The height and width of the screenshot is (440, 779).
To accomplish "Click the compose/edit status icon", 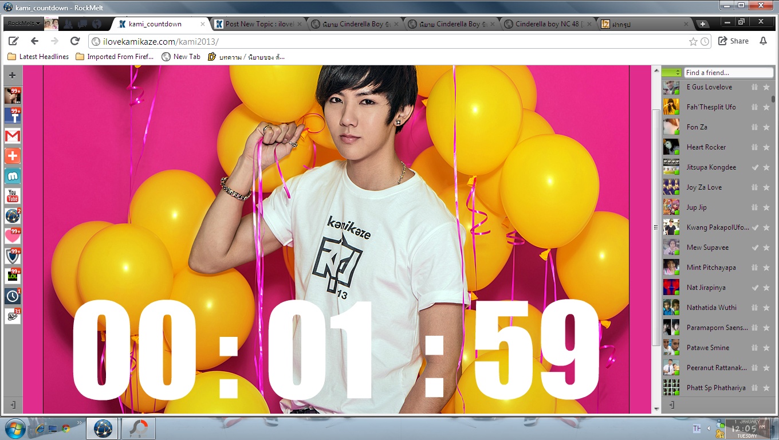I will tap(13, 41).
